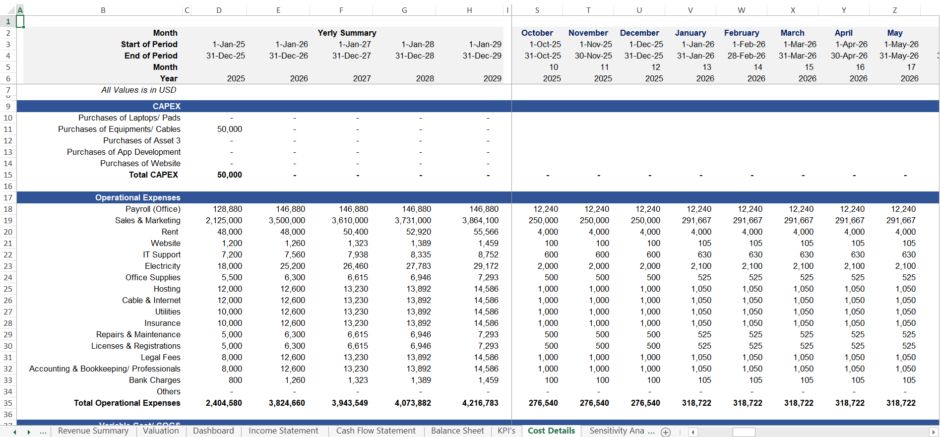Click 'End of Period' label
The image size is (940, 437).
(x=151, y=56)
